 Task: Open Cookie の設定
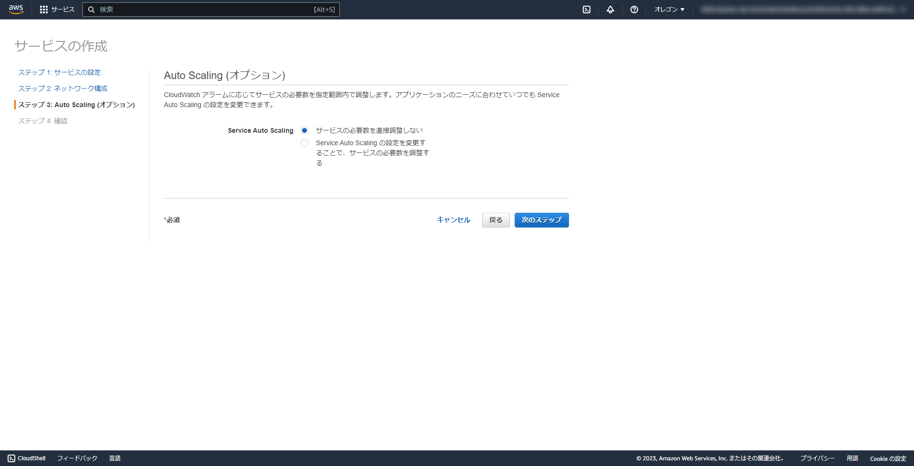[887, 458]
